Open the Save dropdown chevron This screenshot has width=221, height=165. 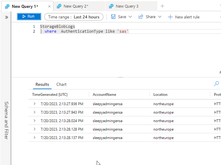130,17
